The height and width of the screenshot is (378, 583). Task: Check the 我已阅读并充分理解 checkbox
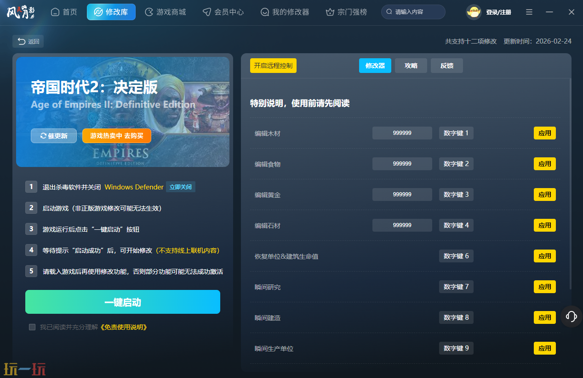coord(32,327)
